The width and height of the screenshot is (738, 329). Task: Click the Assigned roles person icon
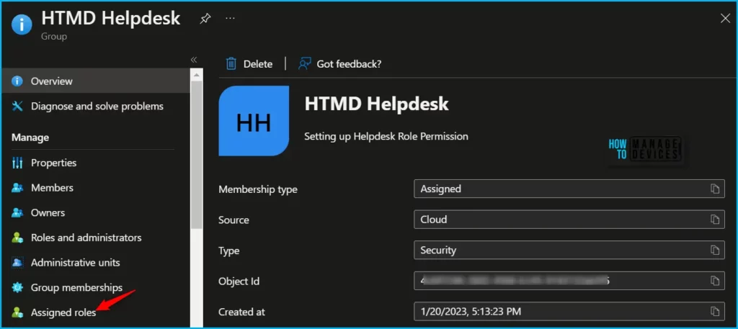click(17, 312)
